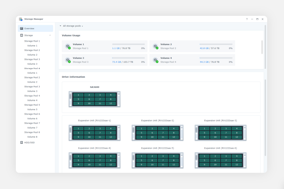This screenshot has width=284, height=189.
Task: Select Storage Pool 6 in the sidebar
Action: [32, 114]
